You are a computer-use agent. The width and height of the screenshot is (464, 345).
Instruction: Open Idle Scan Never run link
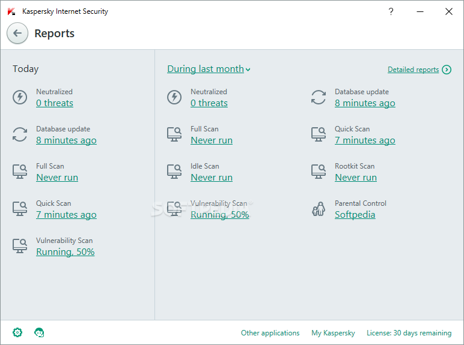212,178
